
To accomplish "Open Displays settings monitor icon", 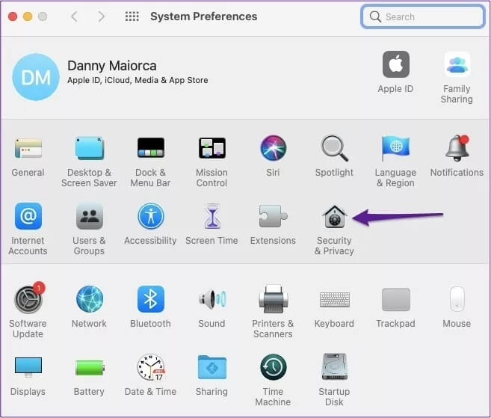I will (x=28, y=367).
